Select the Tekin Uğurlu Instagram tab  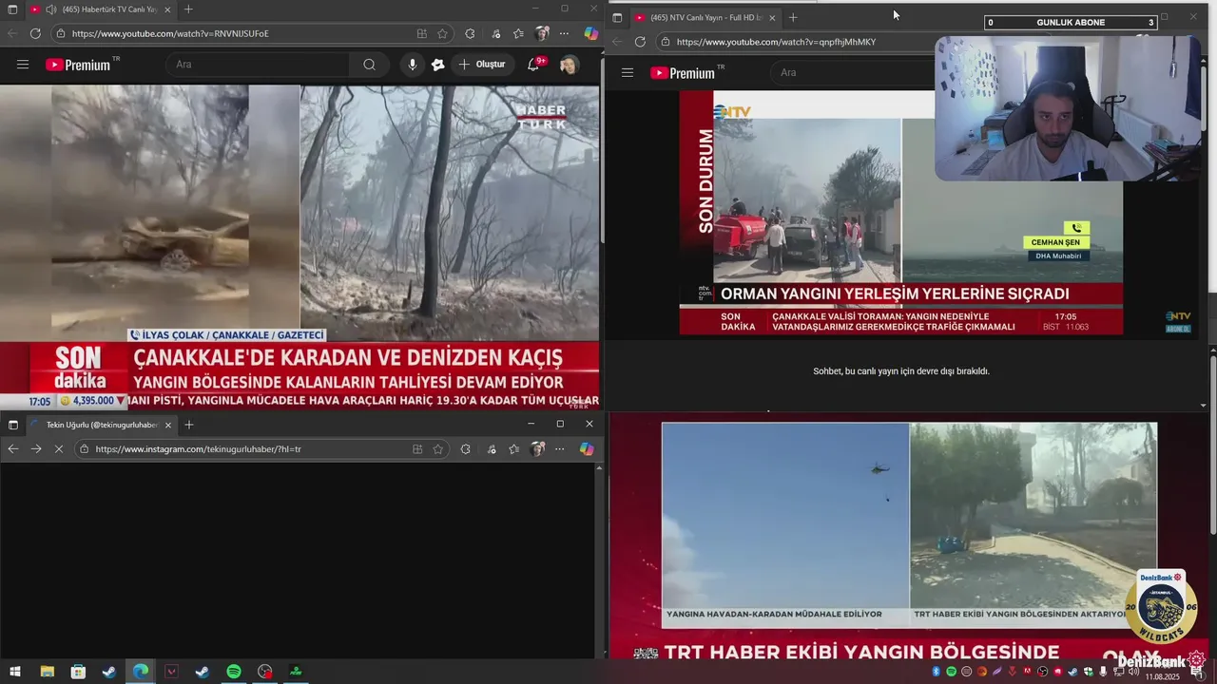click(x=100, y=425)
